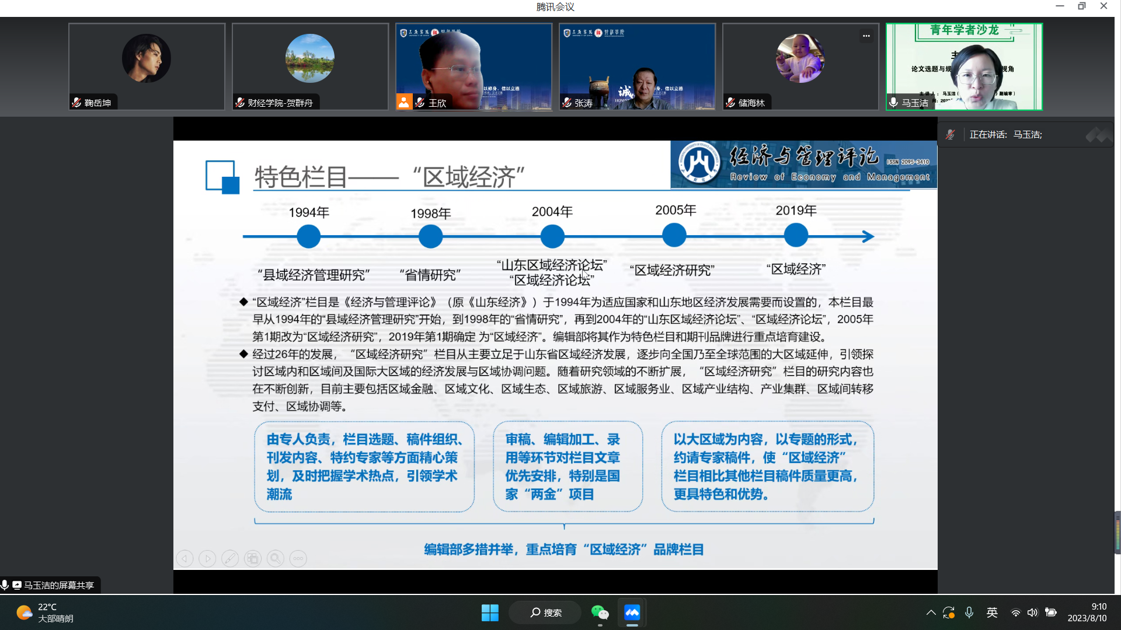Viewport: 1121px width, 630px height.
Task: Open the slide overview icon in sharing toolbar
Action: pos(253,558)
